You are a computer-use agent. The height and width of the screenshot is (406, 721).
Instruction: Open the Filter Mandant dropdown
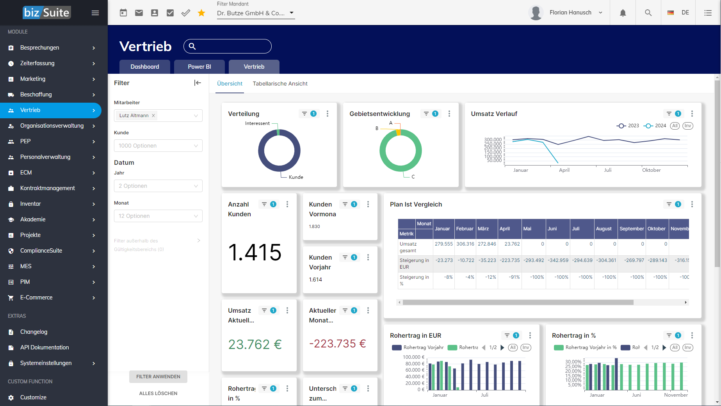tap(255, 13)
